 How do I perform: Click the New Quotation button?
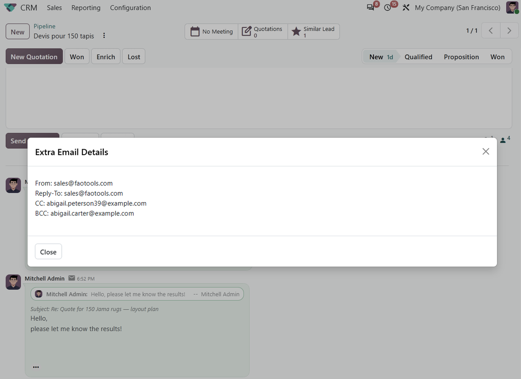coord(34,57)
